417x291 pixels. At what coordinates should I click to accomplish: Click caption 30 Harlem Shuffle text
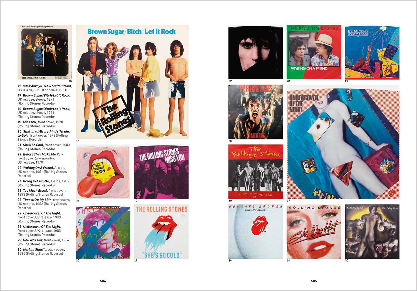(x=41, y=251)
